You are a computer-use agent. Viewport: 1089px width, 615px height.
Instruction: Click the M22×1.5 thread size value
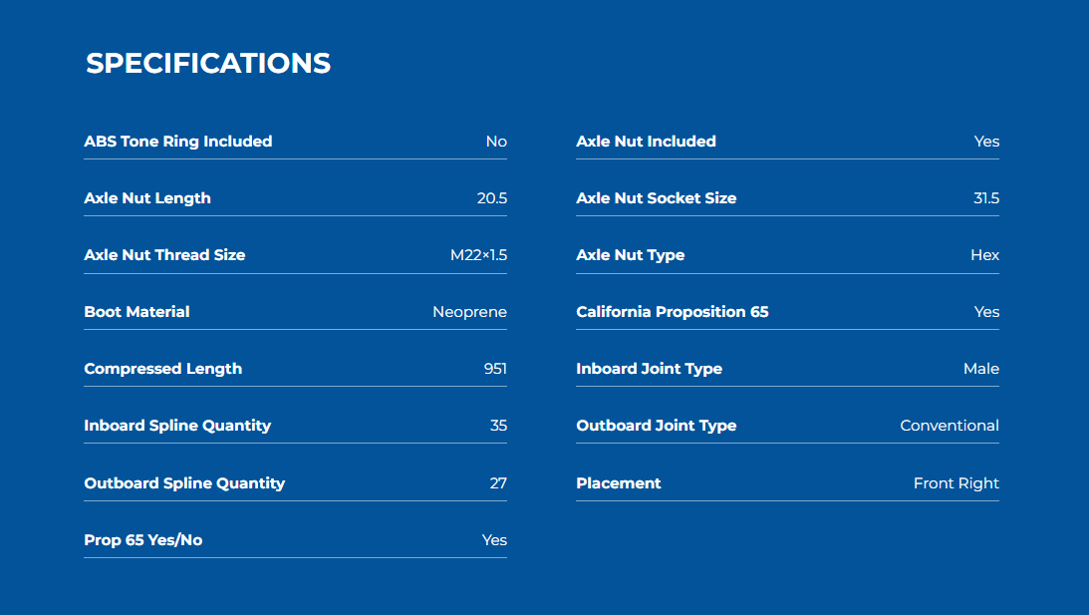478,255
